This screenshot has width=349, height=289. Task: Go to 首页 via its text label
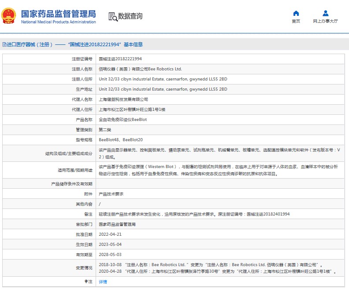(x=296, y=21)
